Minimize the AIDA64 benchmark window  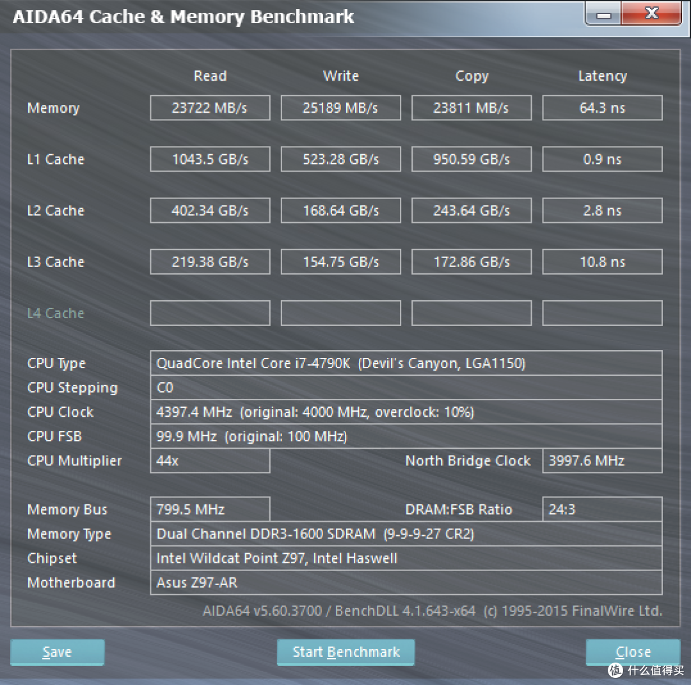click(603, 13)
